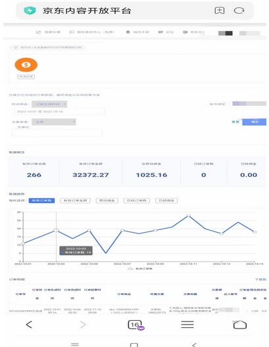Switch chart to 已结佣金 metric
The width and height of the screenshot is (269, 347).
pyautogui.click(x=166, y=200)
